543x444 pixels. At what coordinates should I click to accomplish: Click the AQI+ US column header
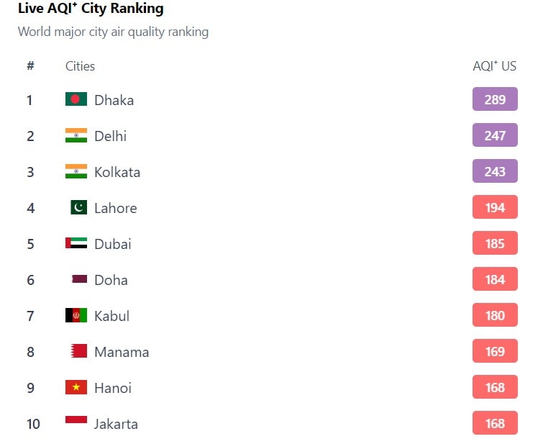point(494,66)
